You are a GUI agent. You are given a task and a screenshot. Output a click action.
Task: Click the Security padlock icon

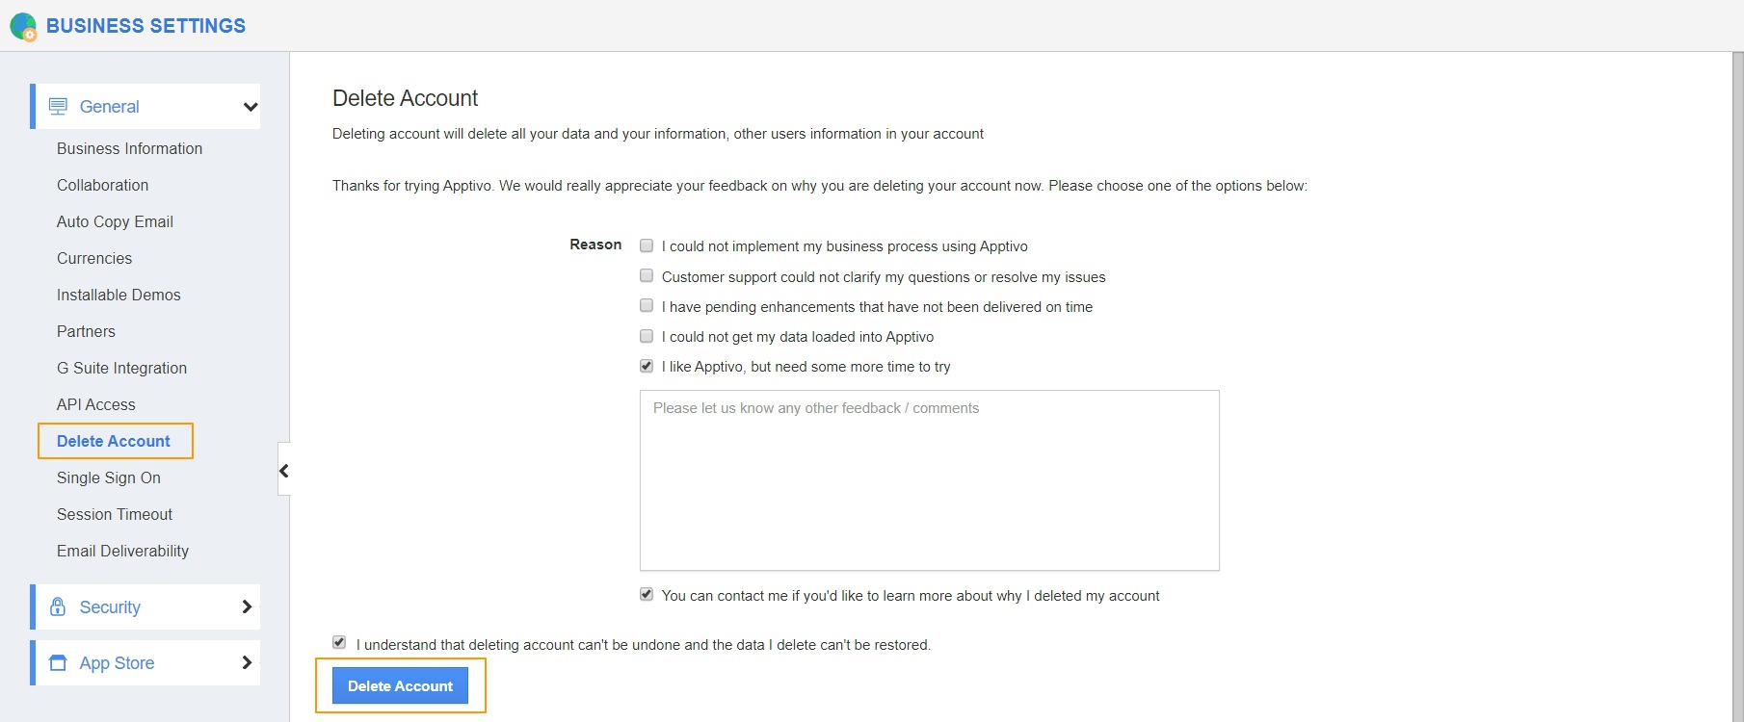(x=58, y=606)
